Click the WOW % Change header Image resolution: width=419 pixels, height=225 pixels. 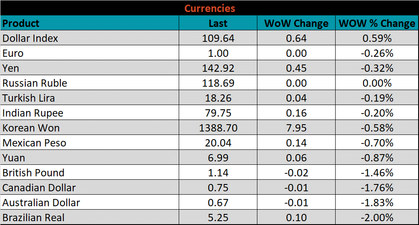[377, 23]
